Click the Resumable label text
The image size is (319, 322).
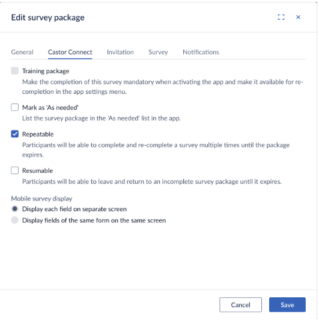[37, 171]
